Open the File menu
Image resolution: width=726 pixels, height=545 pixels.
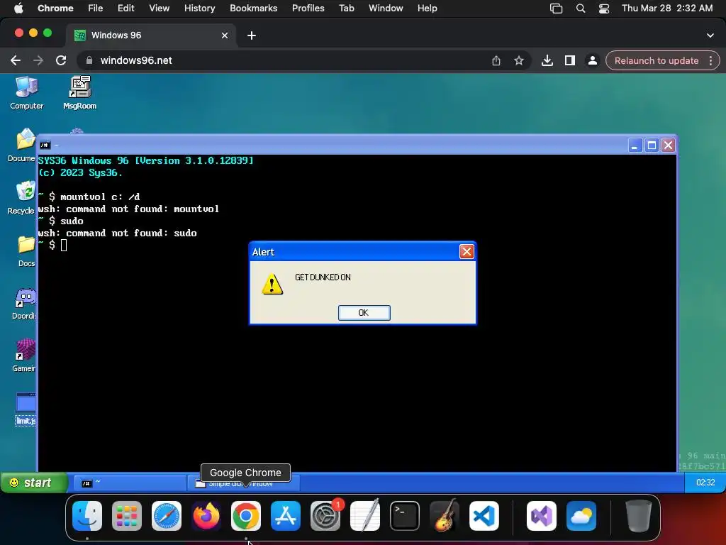coord(96,8)
